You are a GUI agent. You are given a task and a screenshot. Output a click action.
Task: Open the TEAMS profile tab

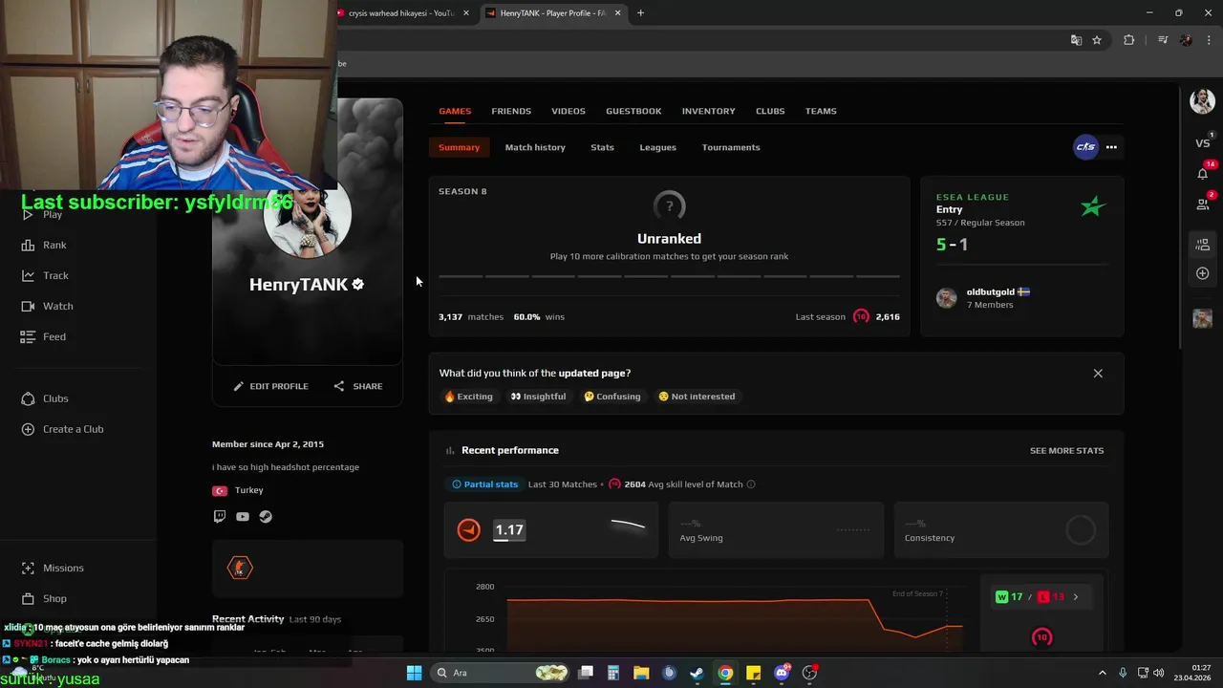[x=821, y=111]
